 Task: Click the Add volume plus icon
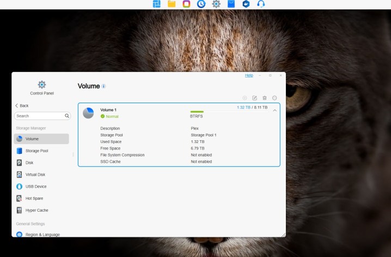click(245, 98)
